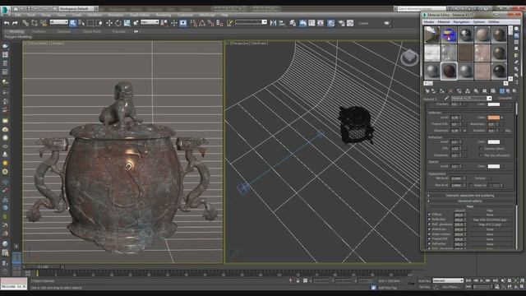This screenshot has height=296, width=526.
Task: Expand the Advanced options rollout
Action: click(x=470, y=201)
